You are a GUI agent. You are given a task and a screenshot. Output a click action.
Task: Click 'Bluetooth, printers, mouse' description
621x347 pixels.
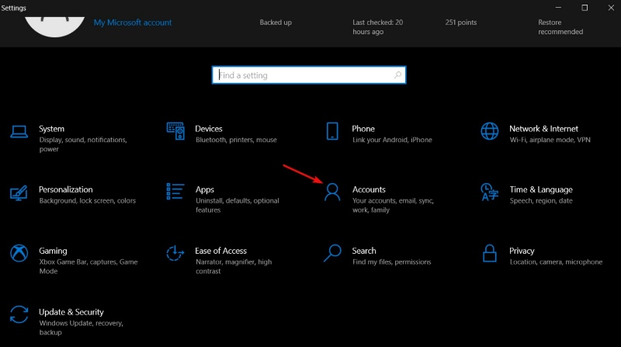[x=236, y=140]
